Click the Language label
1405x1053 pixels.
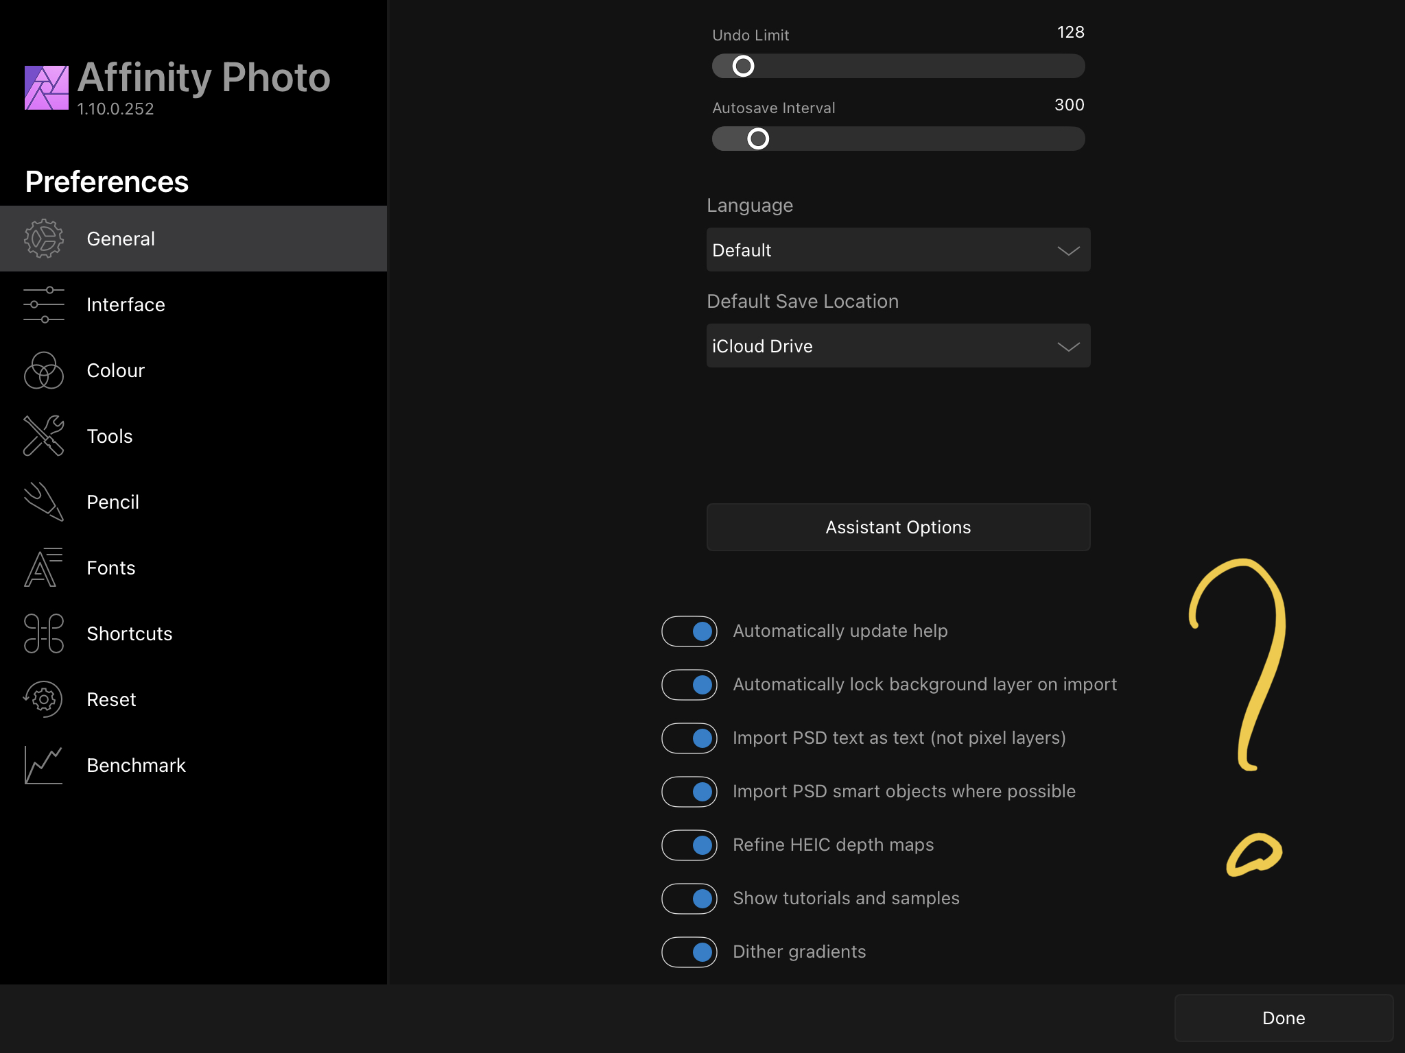pyautogui.click(x=750, y=206)
